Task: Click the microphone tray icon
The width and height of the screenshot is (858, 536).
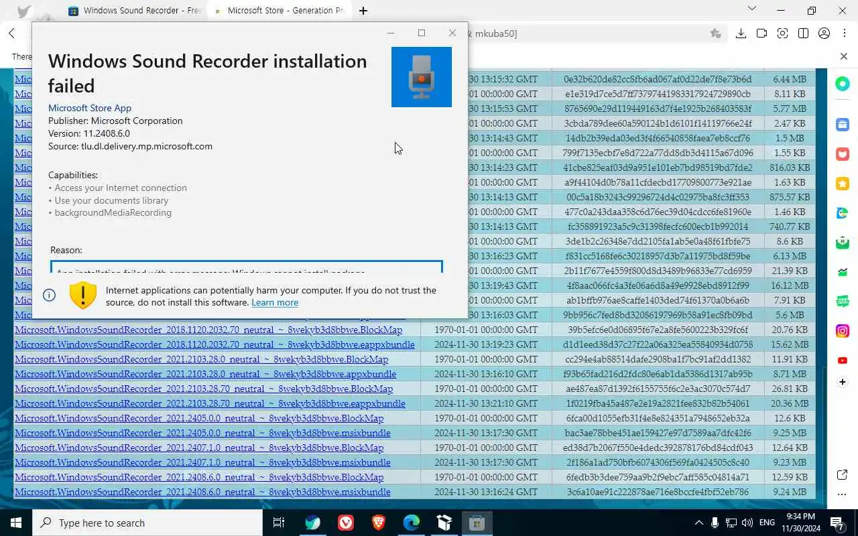Action: coord(715,523)
